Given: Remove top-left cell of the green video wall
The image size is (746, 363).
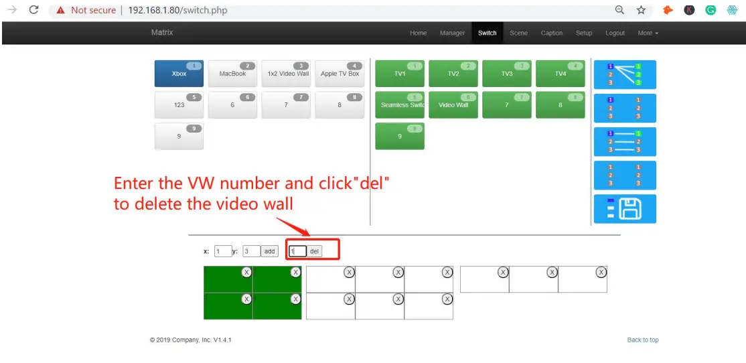Looking at the screenshot, I should (246, 272).
